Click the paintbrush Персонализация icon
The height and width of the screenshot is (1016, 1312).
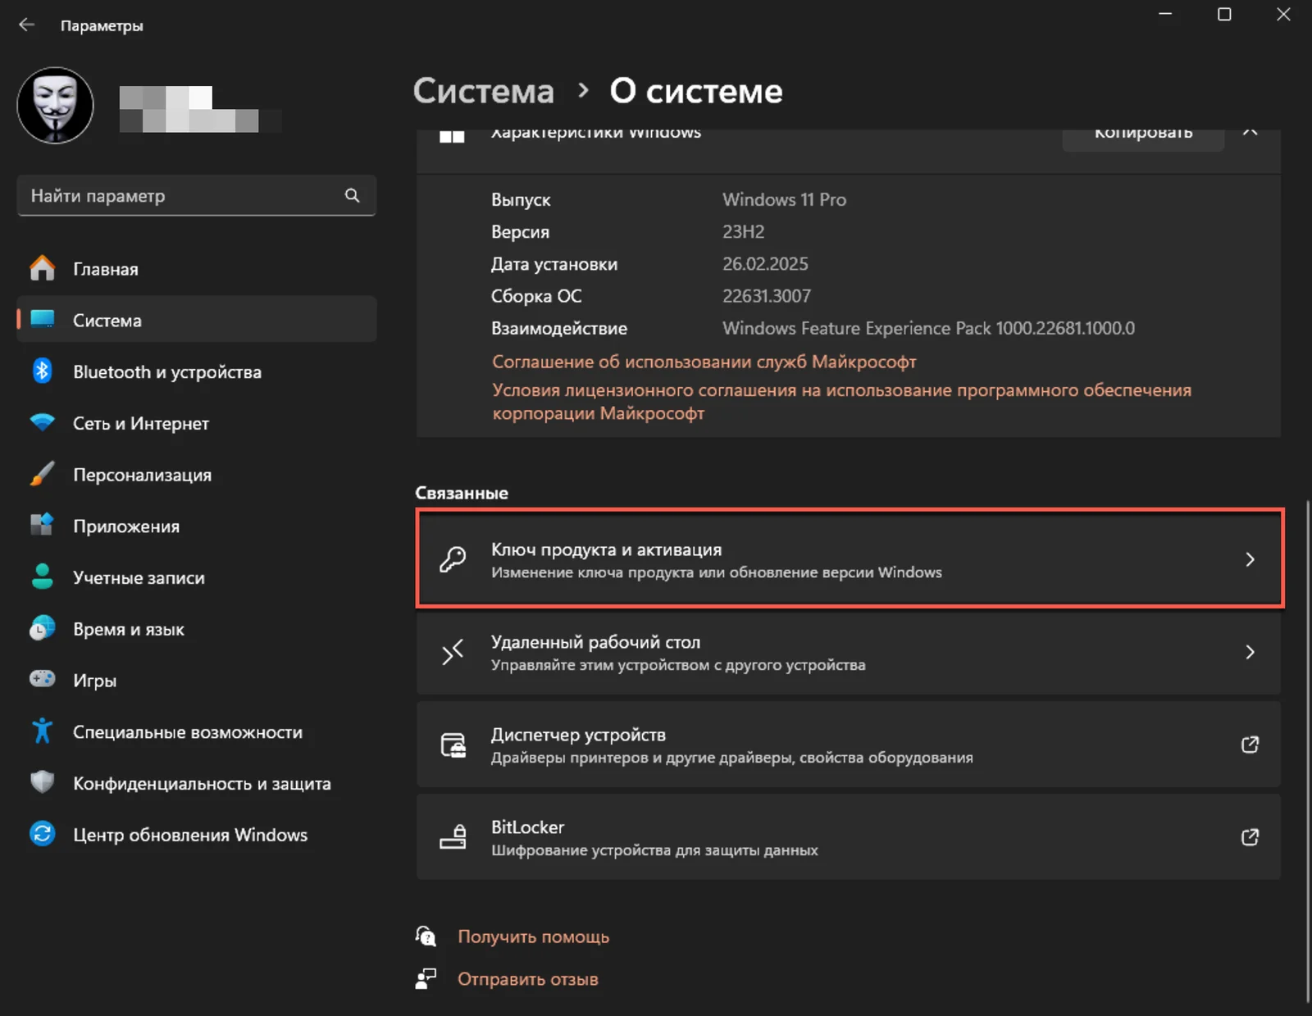click(43, 474)
